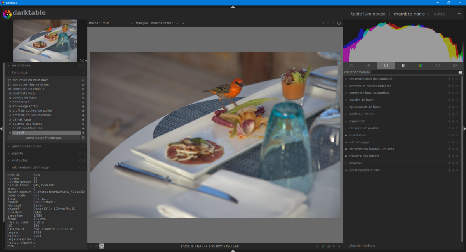Enable the reconstruction des couleurs module
Viewport: 466px width, 252px height.
pyautogui.click(x=346, y=79)
